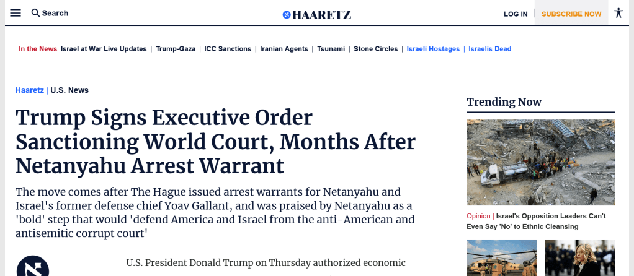This screenshot has height=276, width=634.
Task: Open the helicopter thumbnail in Trending Now
Action: [x=501, y=258]
